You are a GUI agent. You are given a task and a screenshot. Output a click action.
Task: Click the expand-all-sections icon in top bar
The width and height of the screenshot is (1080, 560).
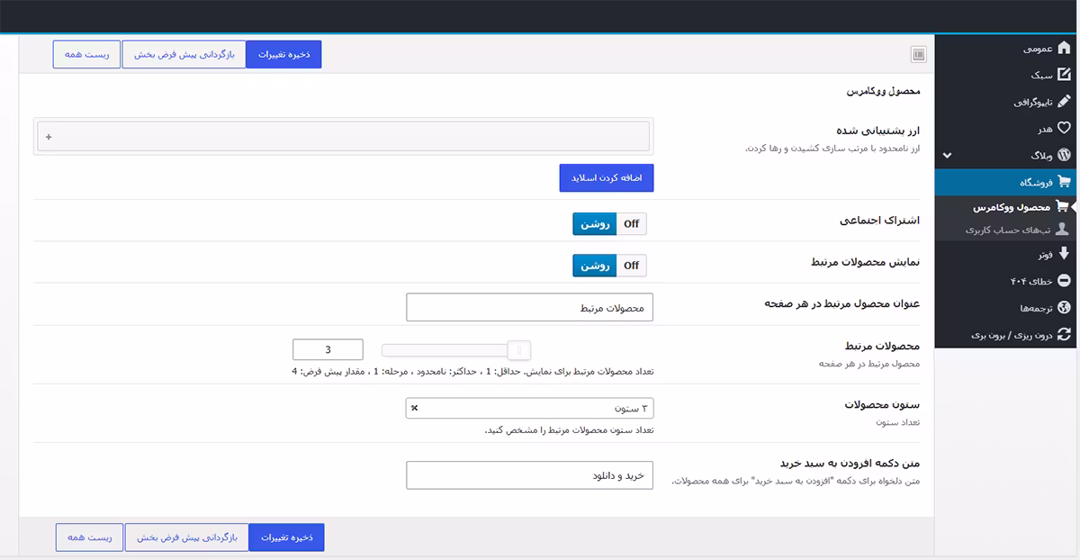(x=918, y=55)
